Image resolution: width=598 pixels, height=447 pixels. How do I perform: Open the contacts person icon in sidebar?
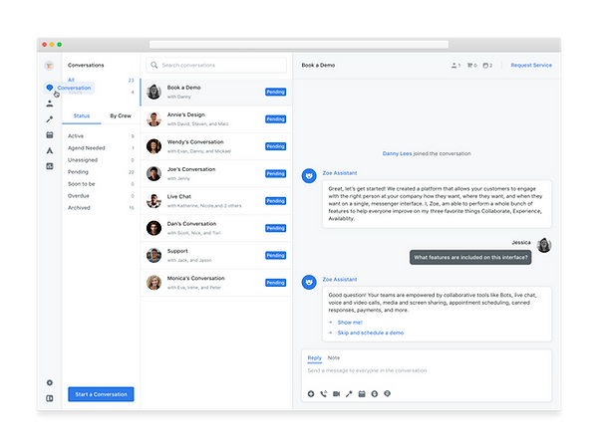click(50, 104)
